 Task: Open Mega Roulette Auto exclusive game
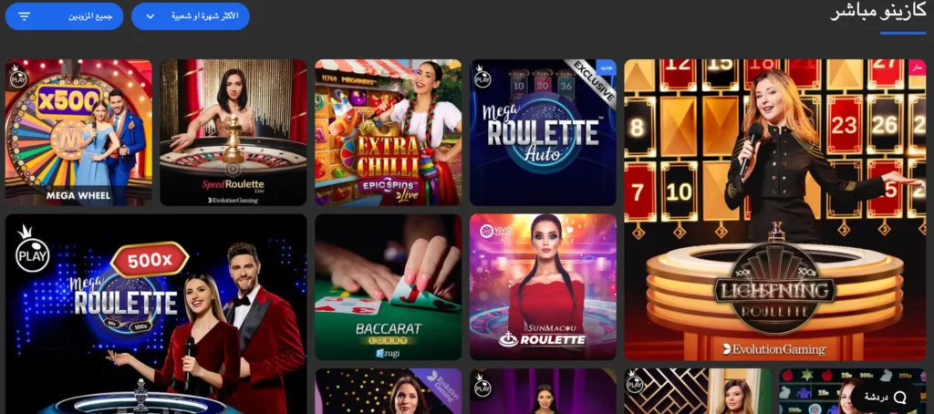click(544, 132)
